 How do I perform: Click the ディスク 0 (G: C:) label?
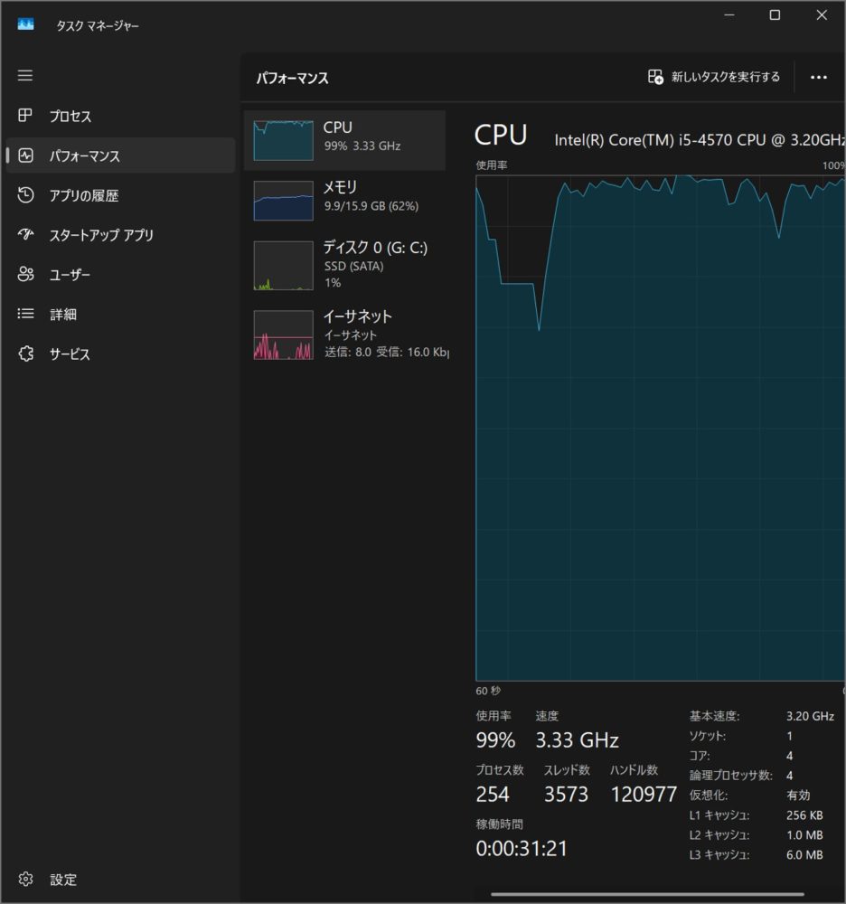(375, 248)
